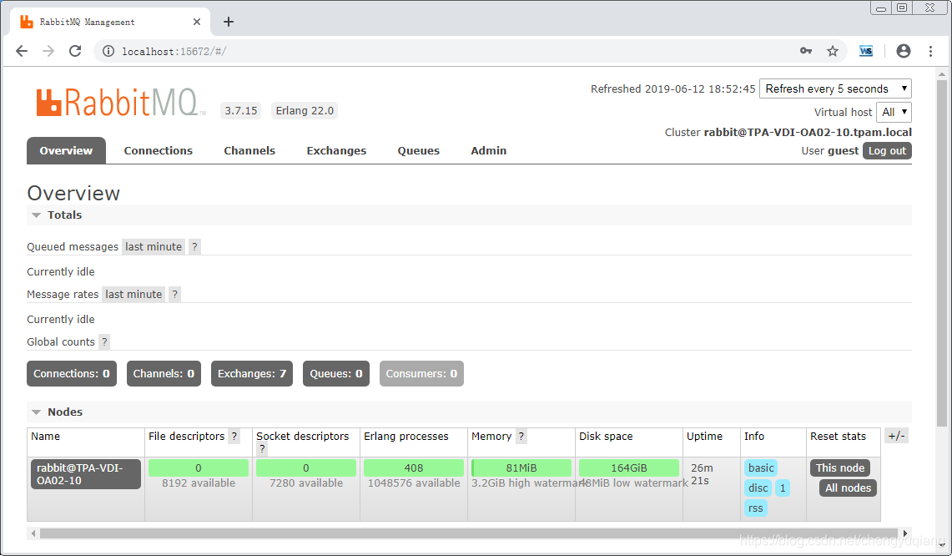
Task: Change Message rates last minute range
Action: point(133,294)
